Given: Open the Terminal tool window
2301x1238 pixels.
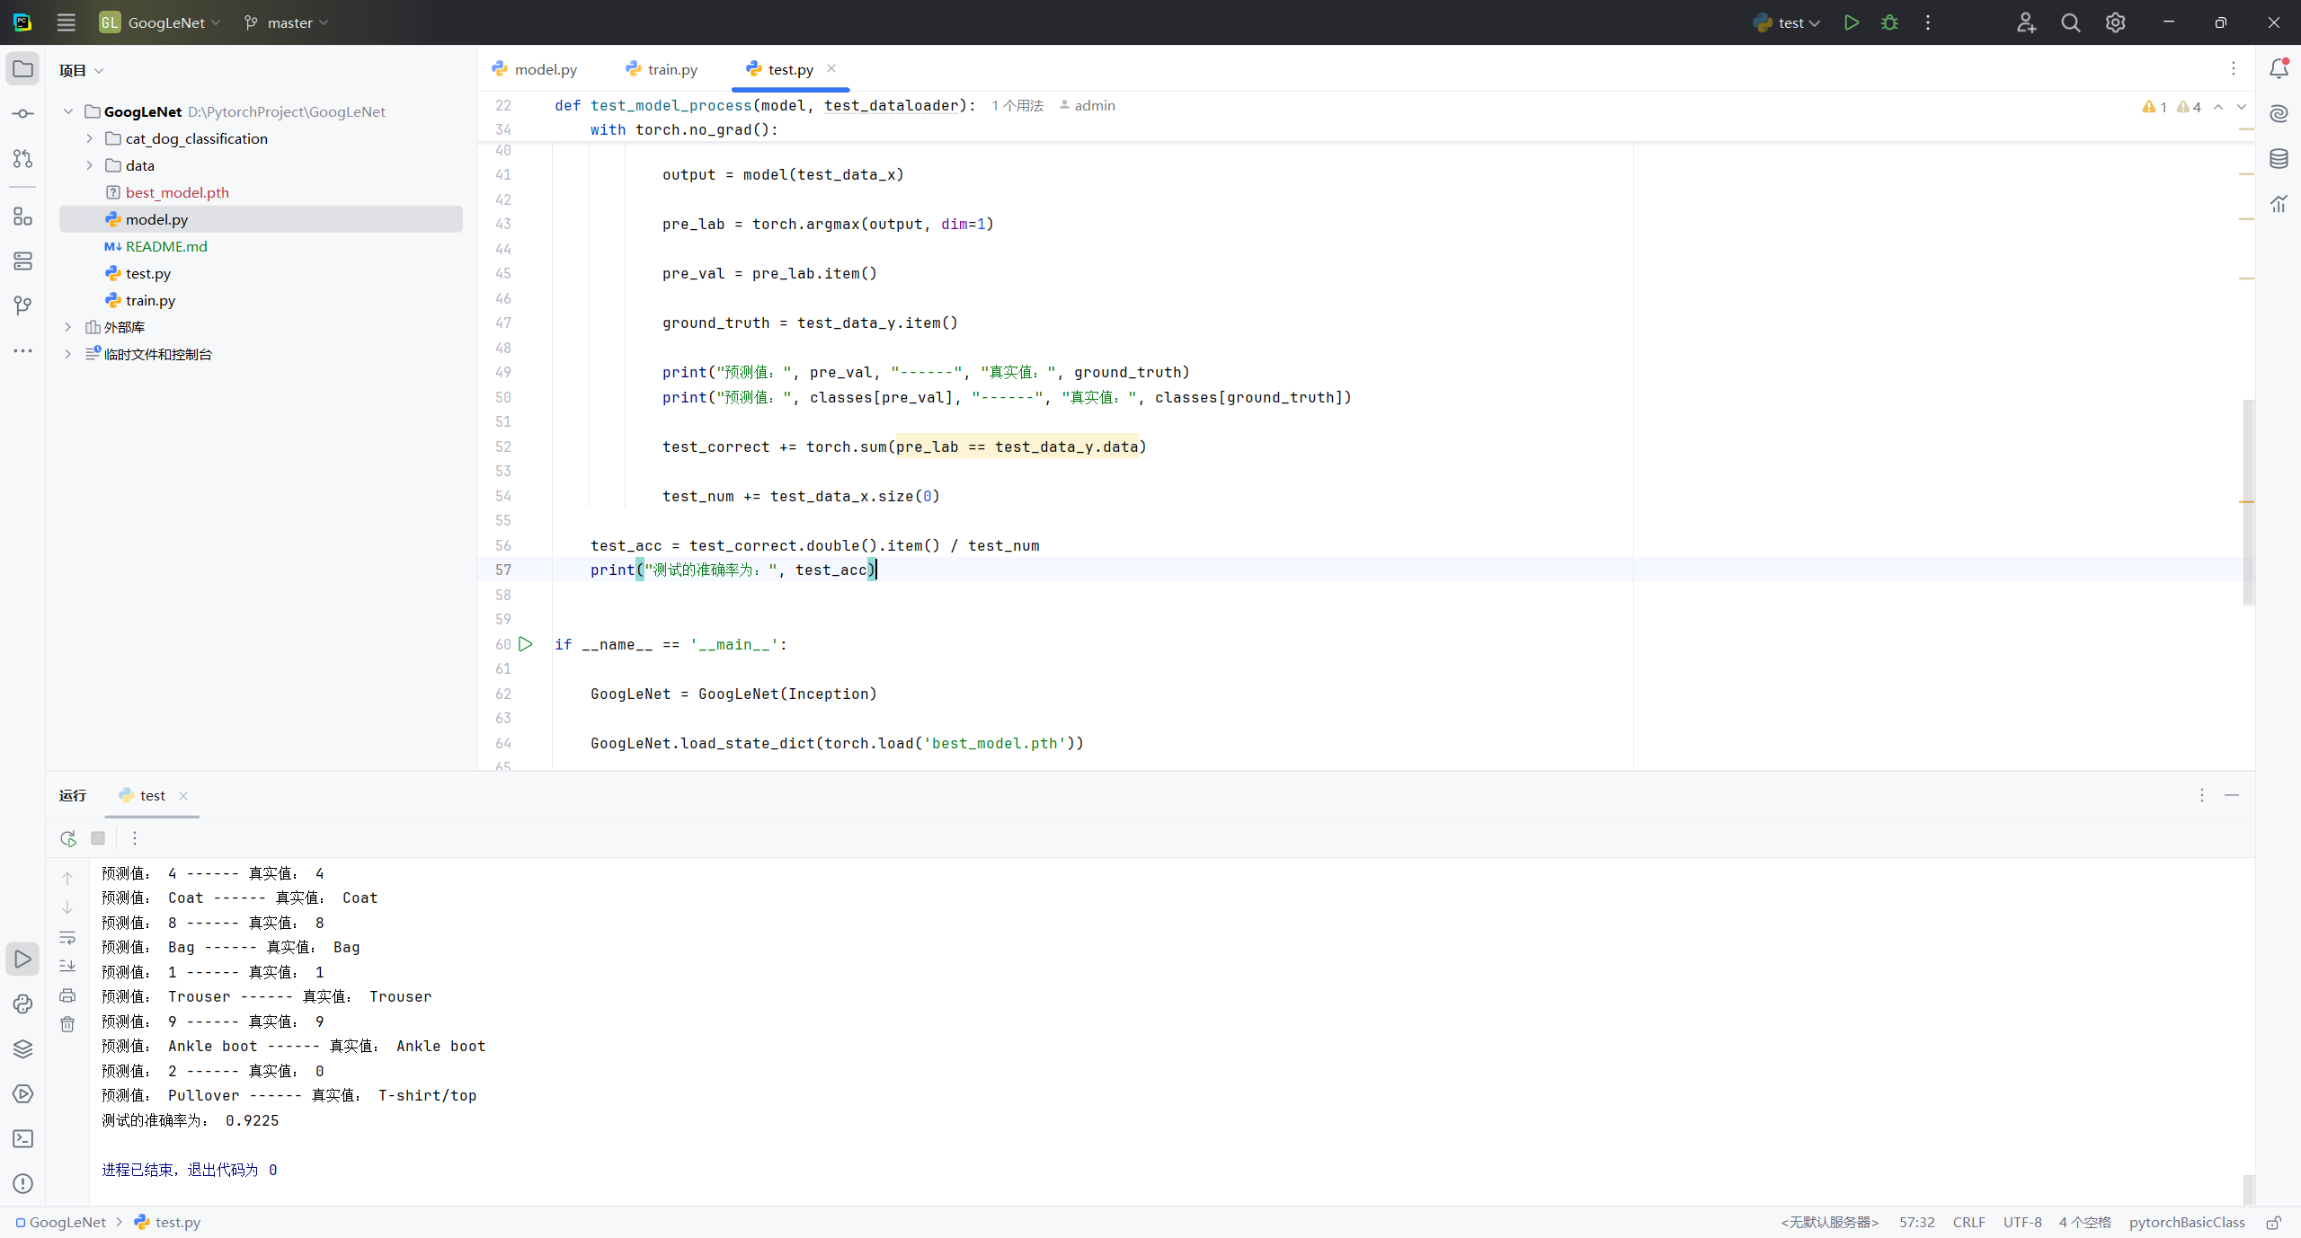Looking at the screenshot, I should tap(22, 1138).
